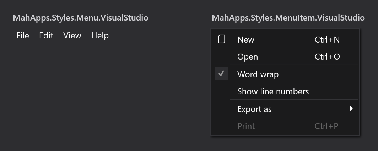Open the Help menu
Screen dimensions: 378x151
(100, 35)
